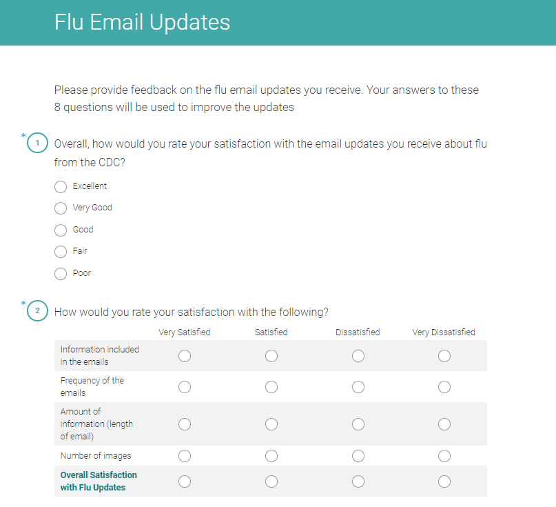
Task: Mark Number of images as Satisfied
Action: tap(271, 456)
